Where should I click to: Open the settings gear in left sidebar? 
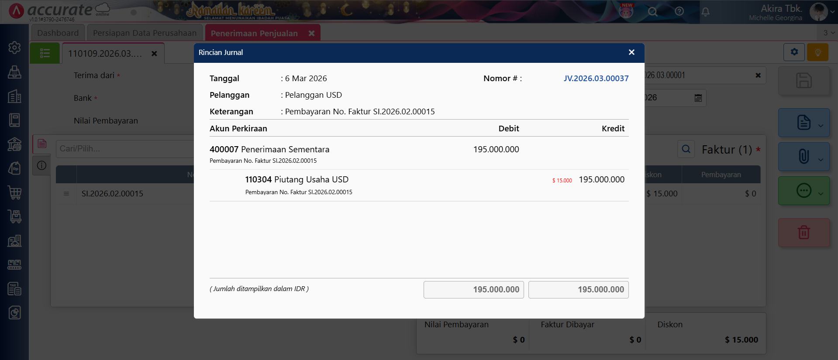pyautogui.click(x=14, y=48)
